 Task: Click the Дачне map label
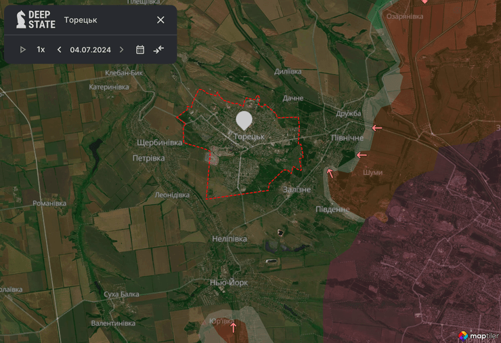click(293, 98)
